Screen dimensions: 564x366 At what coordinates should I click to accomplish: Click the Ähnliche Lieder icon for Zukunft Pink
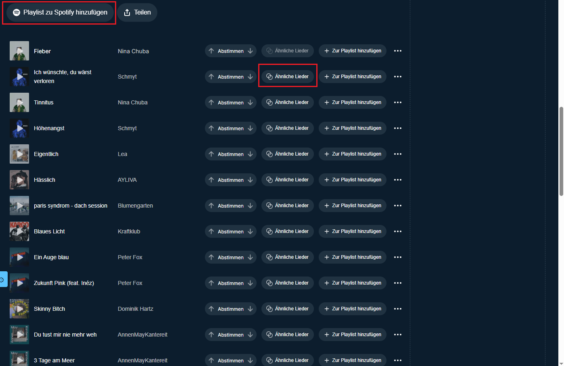(x=269, y=283)
